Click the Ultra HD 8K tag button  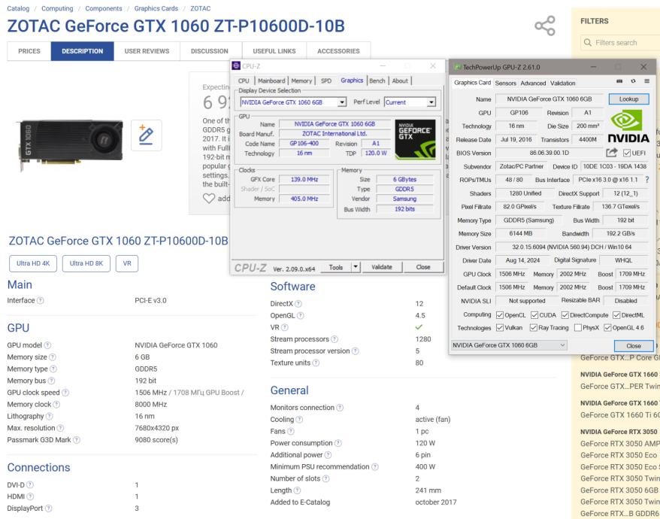pyautogui.click(x=86, y=263)
